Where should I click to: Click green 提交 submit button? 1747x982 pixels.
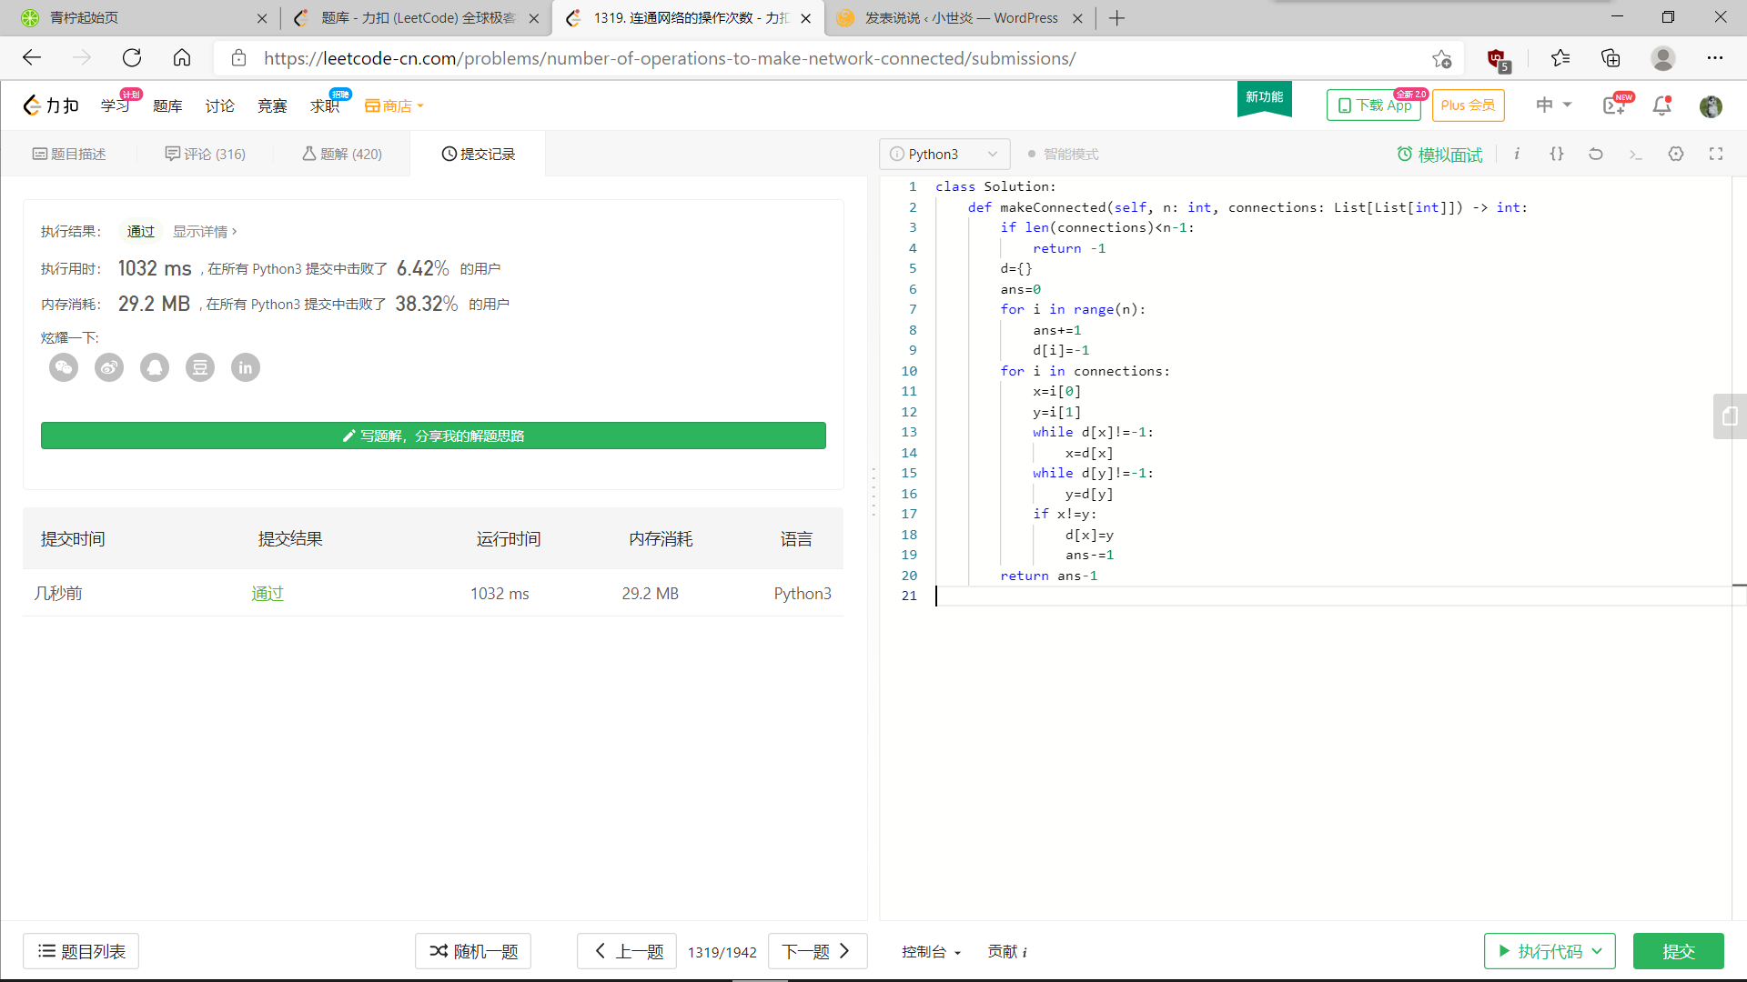click(1678, 951)
